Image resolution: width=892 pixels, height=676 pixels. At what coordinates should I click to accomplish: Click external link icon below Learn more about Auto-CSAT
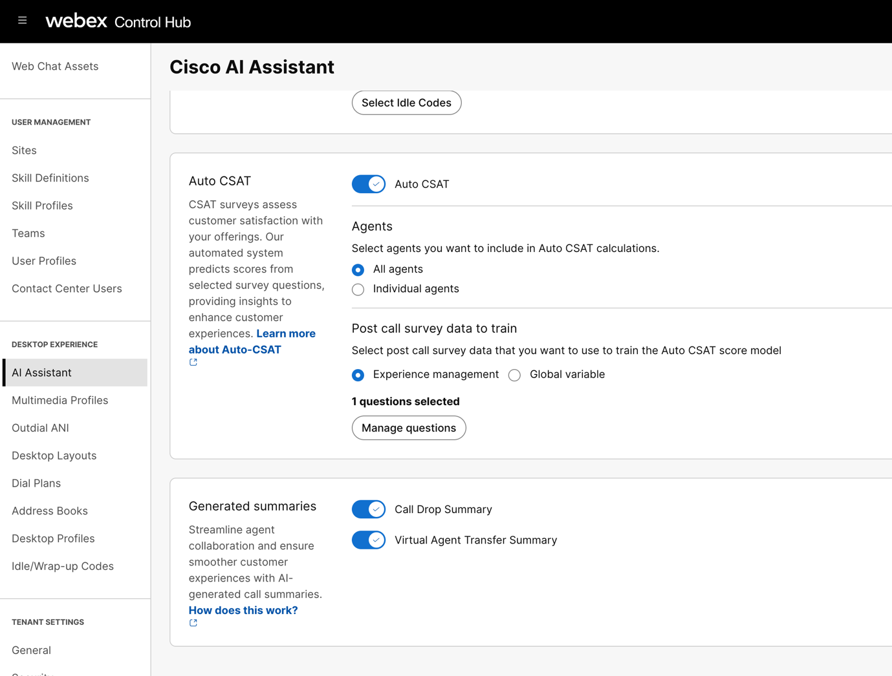[193, 363]
